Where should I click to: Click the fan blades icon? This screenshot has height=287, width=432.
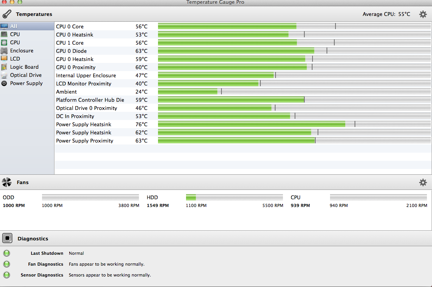(7, 182)
